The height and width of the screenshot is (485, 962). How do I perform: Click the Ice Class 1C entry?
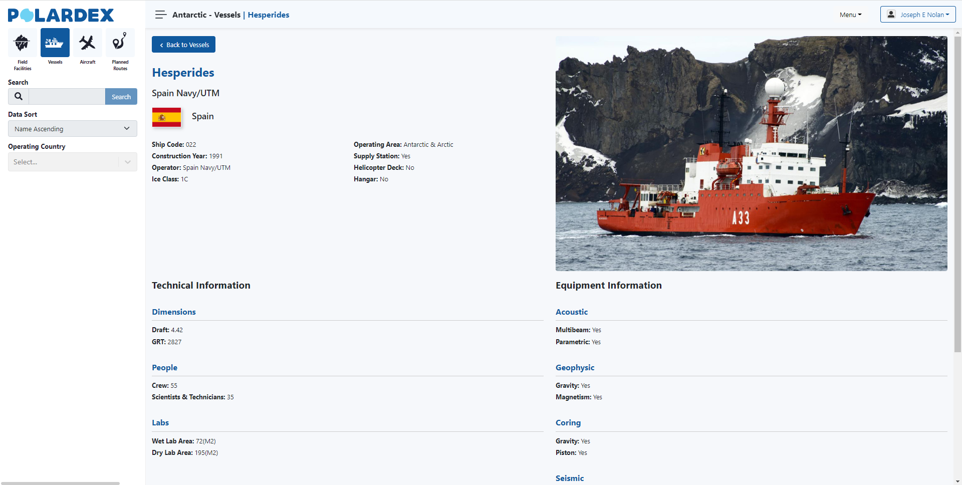pyautogui.click(x=170, y=179)
